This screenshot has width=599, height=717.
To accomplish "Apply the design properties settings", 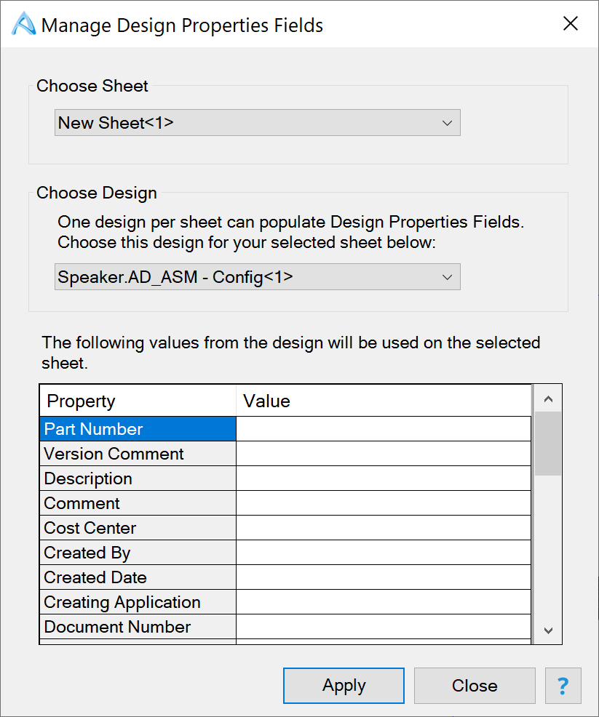I will 344,686.
